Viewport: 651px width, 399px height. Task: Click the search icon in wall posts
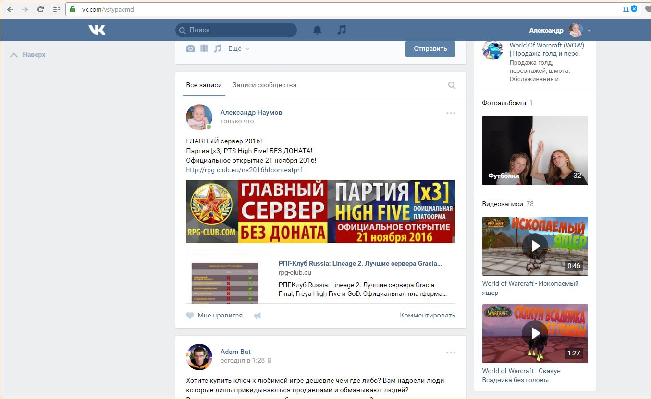click(x=452, y=85)
